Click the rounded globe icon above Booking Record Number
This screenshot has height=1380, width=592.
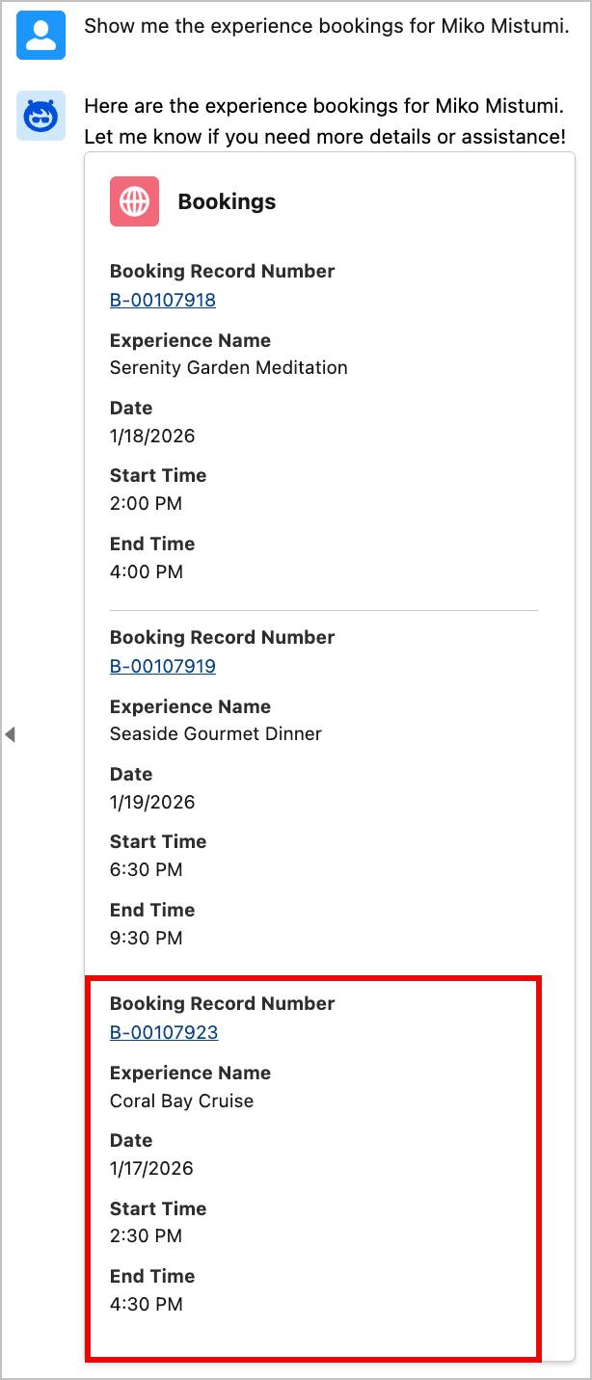click(134, 201)
